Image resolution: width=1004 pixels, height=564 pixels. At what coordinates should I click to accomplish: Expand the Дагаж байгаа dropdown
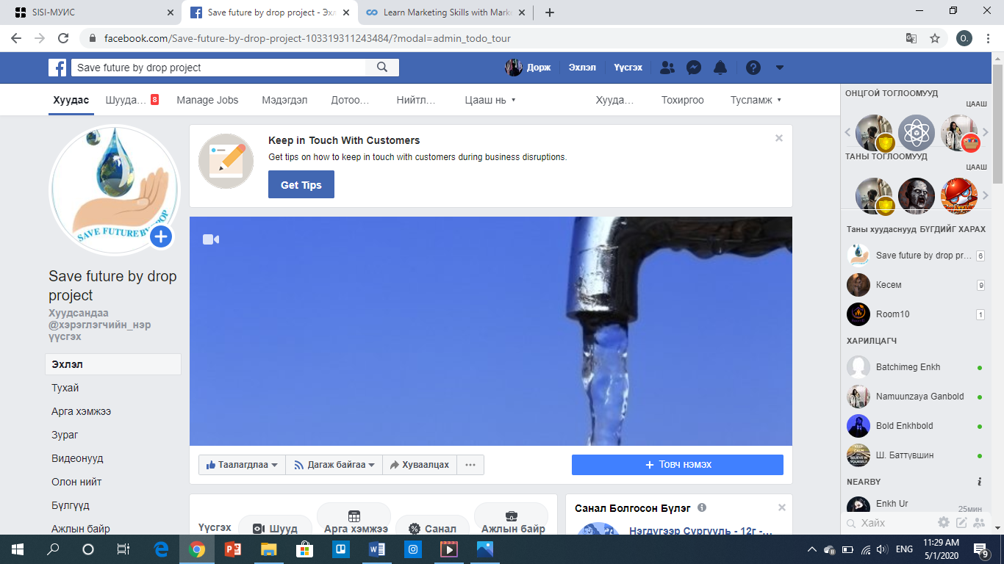tap(334, 465)
